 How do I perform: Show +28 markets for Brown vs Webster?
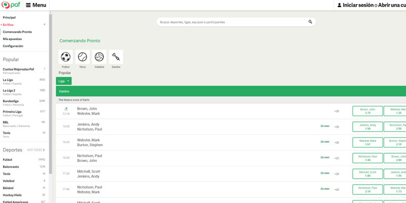[x=336, y=111]
